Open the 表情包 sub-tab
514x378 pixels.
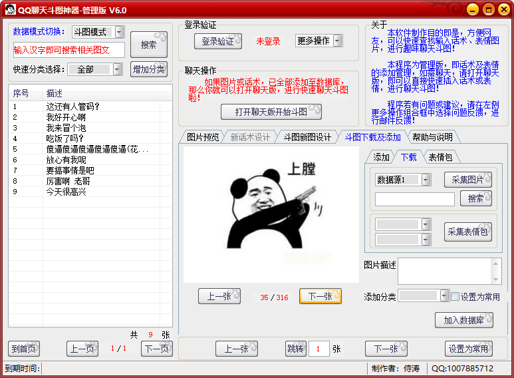tap(440, 157)
